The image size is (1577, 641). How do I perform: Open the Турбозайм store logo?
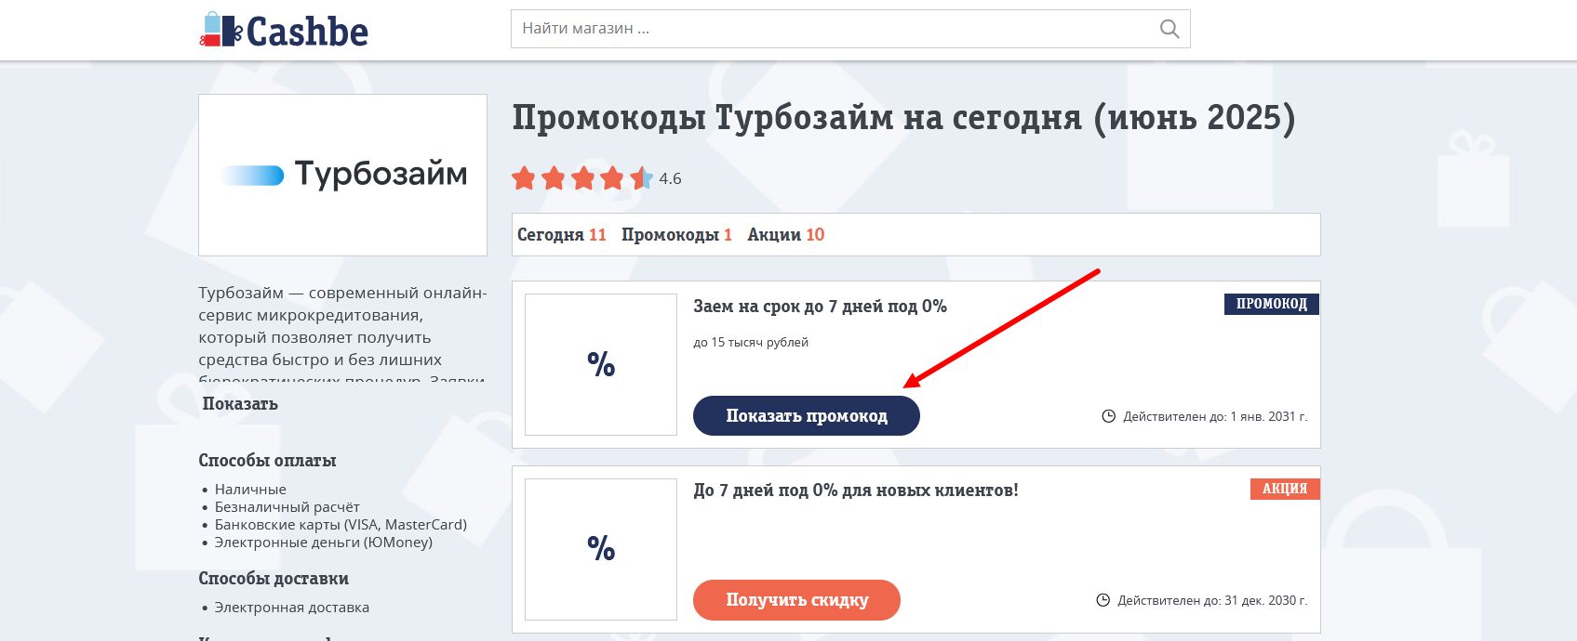(x=342, y=175)
